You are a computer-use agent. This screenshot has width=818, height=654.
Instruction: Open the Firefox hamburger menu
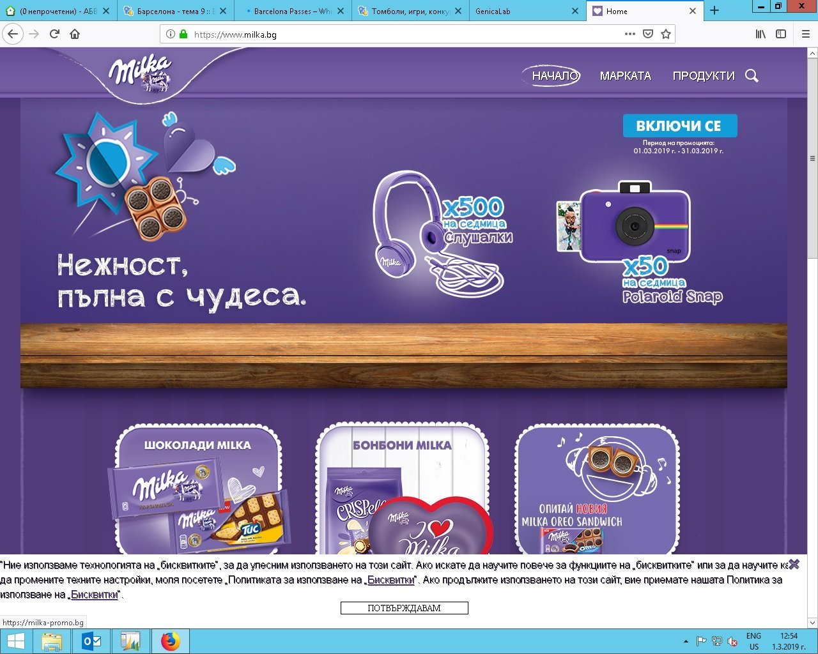point(805,34)
